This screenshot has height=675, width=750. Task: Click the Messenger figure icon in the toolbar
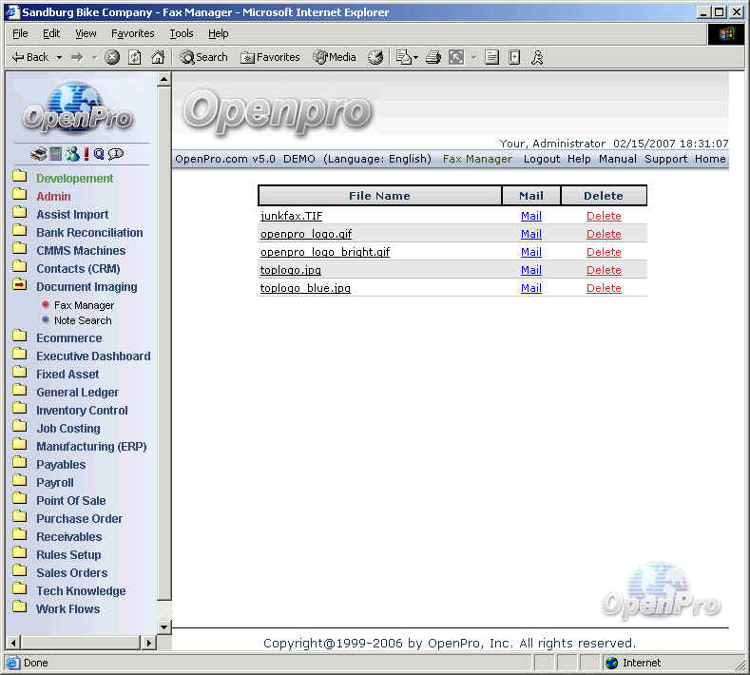[538, 57]
